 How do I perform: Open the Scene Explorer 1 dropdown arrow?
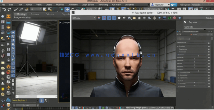(38, 101)
